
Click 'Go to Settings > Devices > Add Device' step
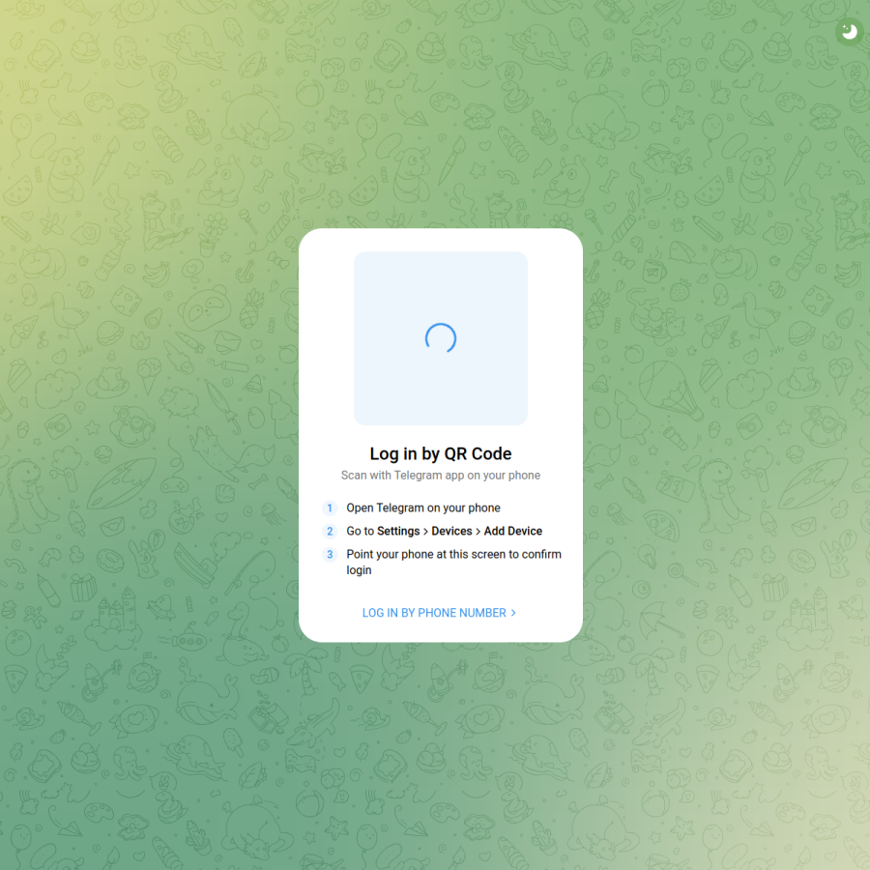coord(444,531)
